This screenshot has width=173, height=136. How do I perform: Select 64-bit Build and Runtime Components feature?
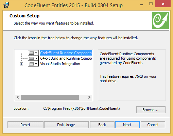tap(66, 58)
